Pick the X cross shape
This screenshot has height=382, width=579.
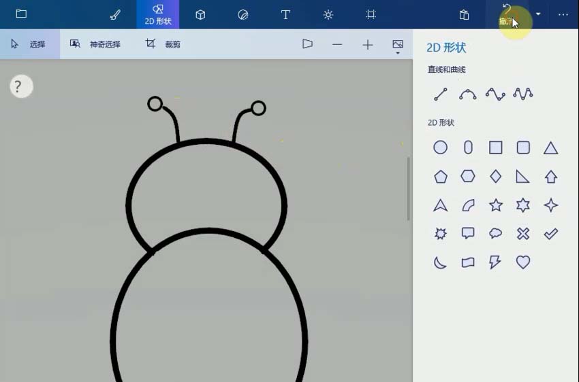point(523,234)
